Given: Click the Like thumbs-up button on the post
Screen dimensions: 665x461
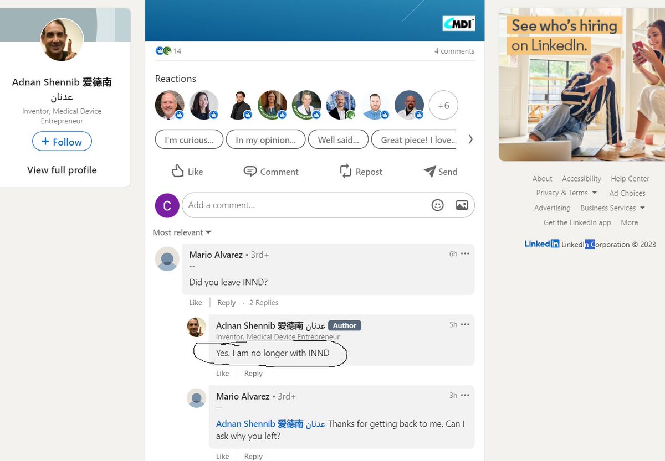Looking at the screenshot, I should 187,172.
